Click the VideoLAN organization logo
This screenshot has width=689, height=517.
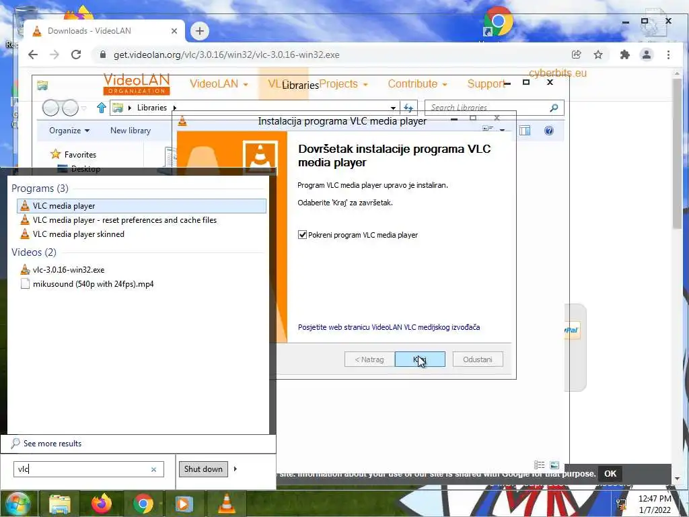[x=137, y=83]
